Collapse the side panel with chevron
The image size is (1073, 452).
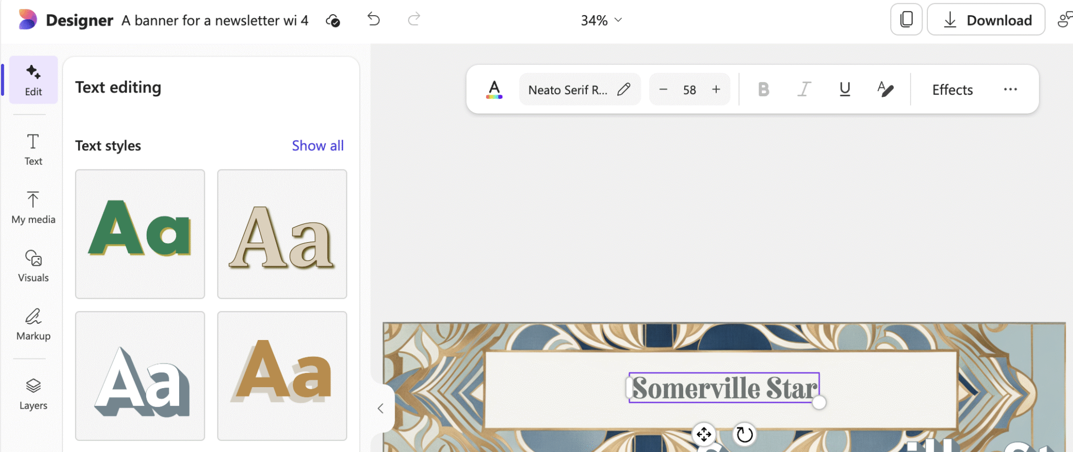381,409
